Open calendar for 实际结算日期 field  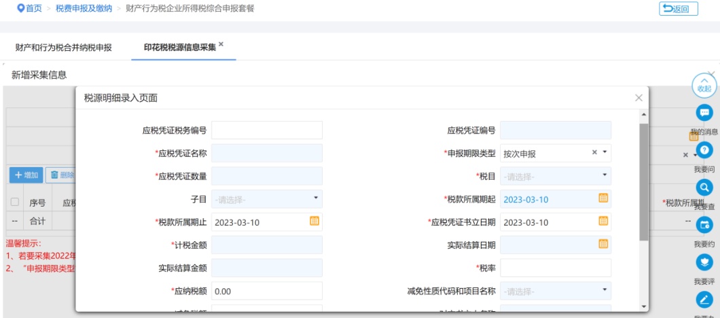[x=602, y=245]
